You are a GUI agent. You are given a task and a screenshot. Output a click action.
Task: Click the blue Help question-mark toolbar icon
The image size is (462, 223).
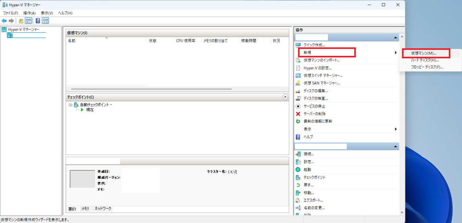point(38,21)
